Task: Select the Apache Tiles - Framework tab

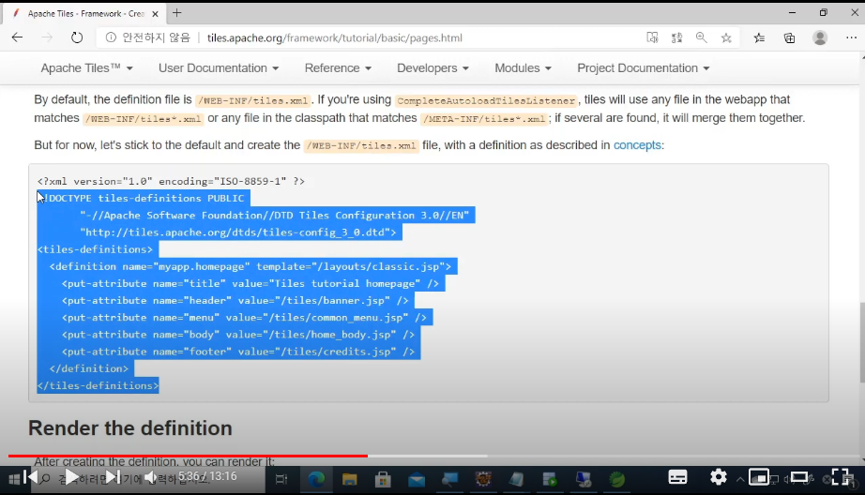Action: pyautogui.click(x=85, y=13)
